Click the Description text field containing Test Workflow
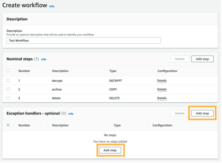The width and height of the screenshot is (222, 163). tap(83, 40)
